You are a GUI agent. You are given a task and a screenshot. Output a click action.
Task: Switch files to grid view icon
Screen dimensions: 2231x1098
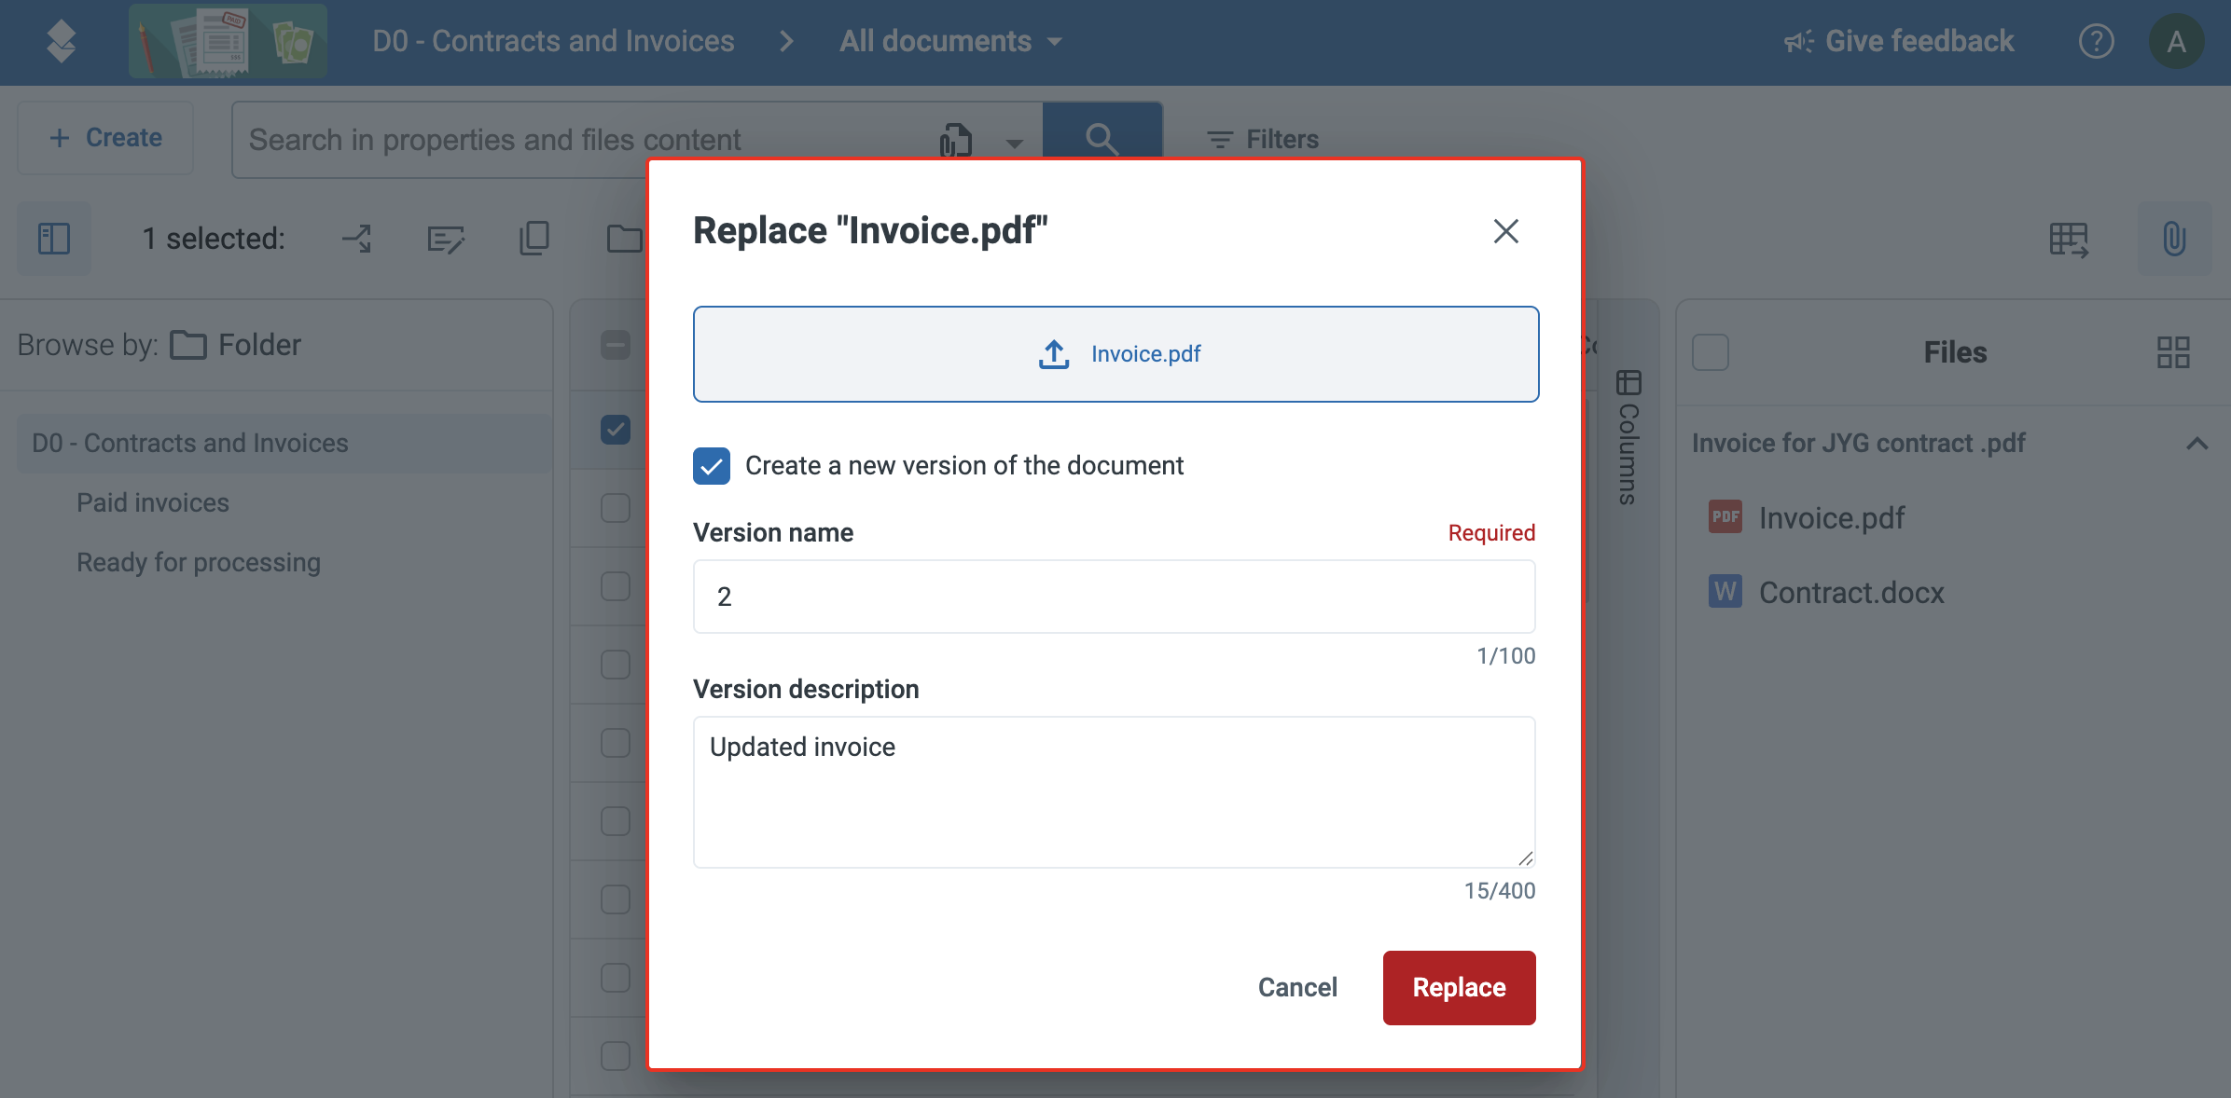pyautogui.click(x=2173, y=352)
